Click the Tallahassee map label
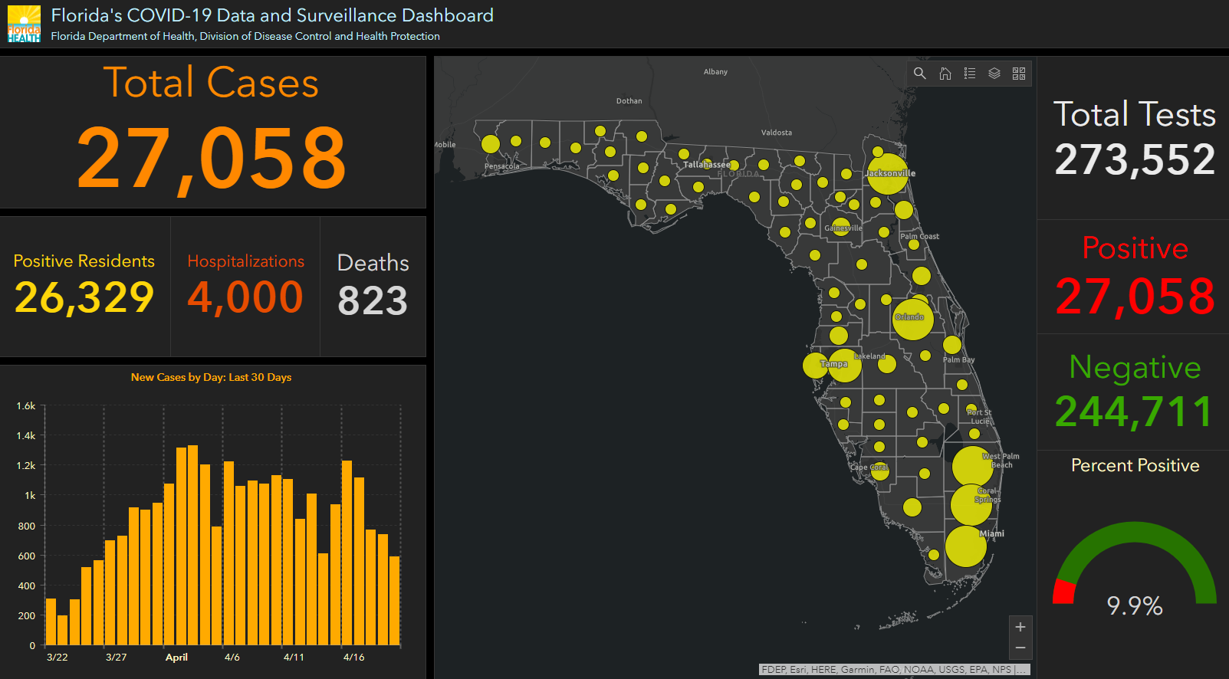The image size is (1229, 679). tap(707, 165)
